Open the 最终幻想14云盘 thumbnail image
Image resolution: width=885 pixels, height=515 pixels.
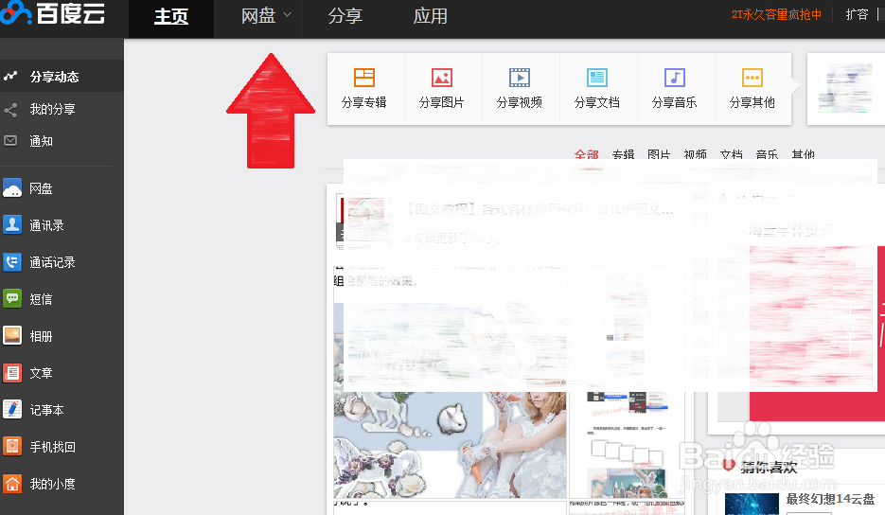point(752,505)
